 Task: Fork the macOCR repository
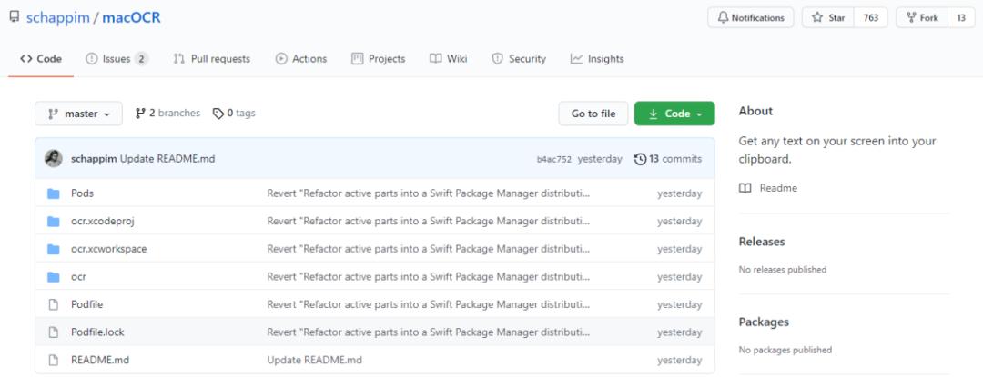coord(921,18)
